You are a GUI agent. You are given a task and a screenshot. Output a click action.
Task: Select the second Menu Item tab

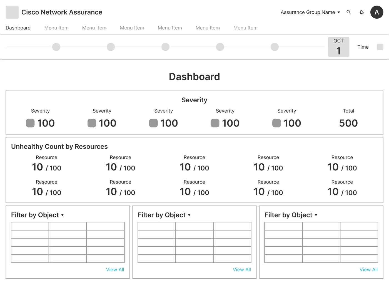point(94,28)
